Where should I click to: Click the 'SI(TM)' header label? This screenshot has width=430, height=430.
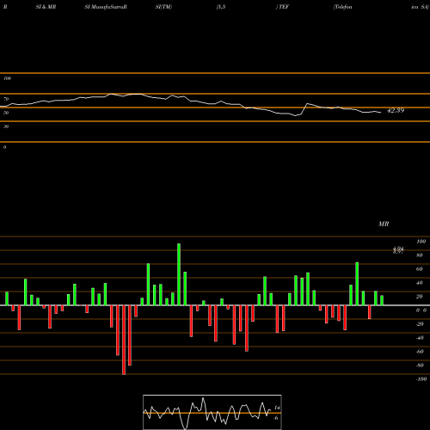tap(163, 7)
